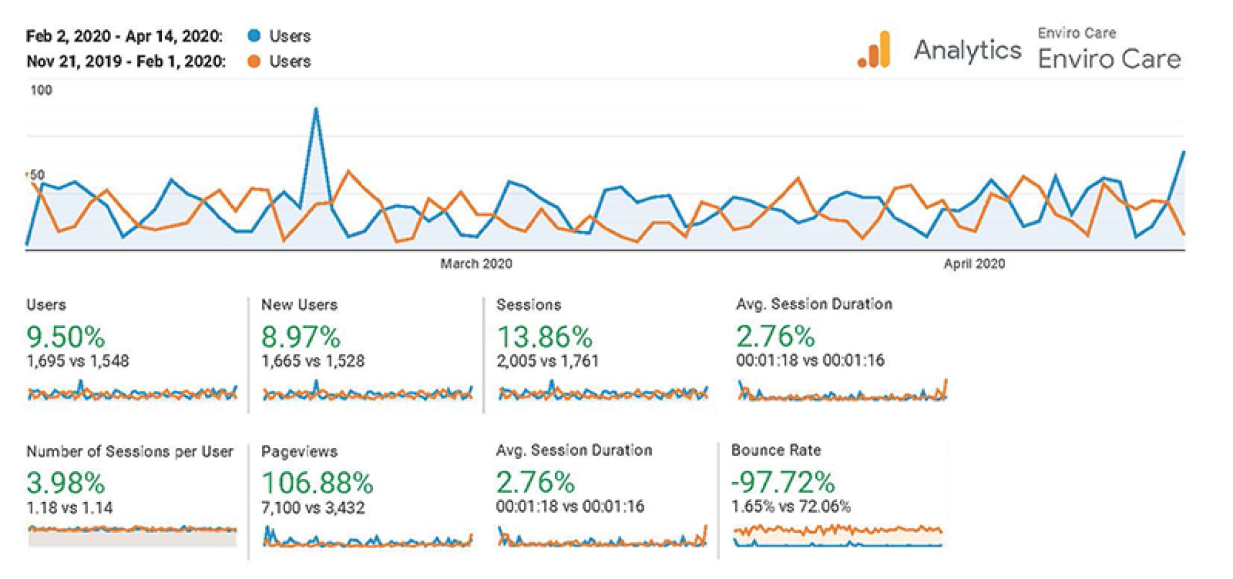Click the 13.86% Sessions change value

point(545,336)
